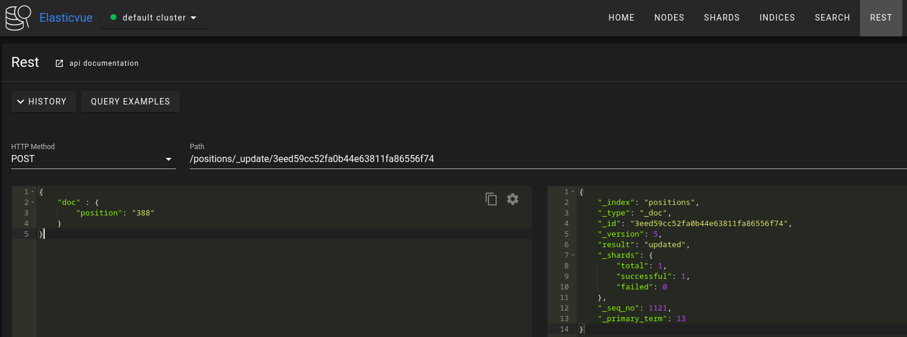Click the Elasticvue database logo icon
The width and height of the screenshot is (907, 337).
pyautogui.click(x=18, y=18)
